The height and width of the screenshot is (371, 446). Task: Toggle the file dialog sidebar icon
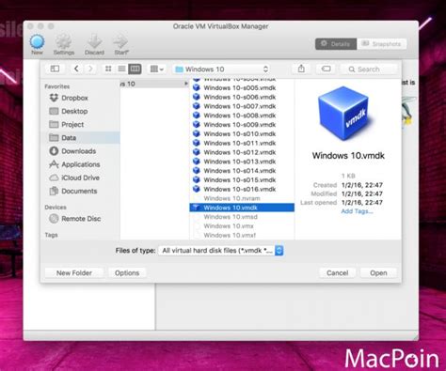point(55,69)
